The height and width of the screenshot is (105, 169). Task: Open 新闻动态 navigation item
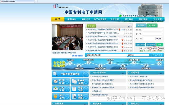point(72,19)
